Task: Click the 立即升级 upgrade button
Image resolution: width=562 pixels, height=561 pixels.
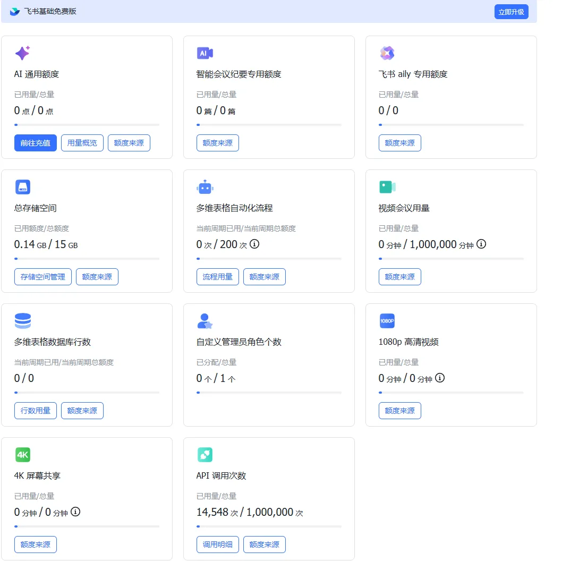Action: 511,12
